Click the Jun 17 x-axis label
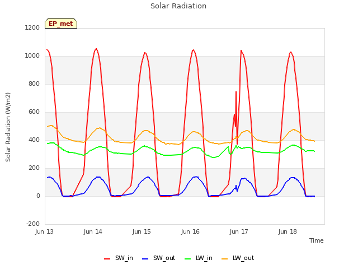 (x=239, y=231)
